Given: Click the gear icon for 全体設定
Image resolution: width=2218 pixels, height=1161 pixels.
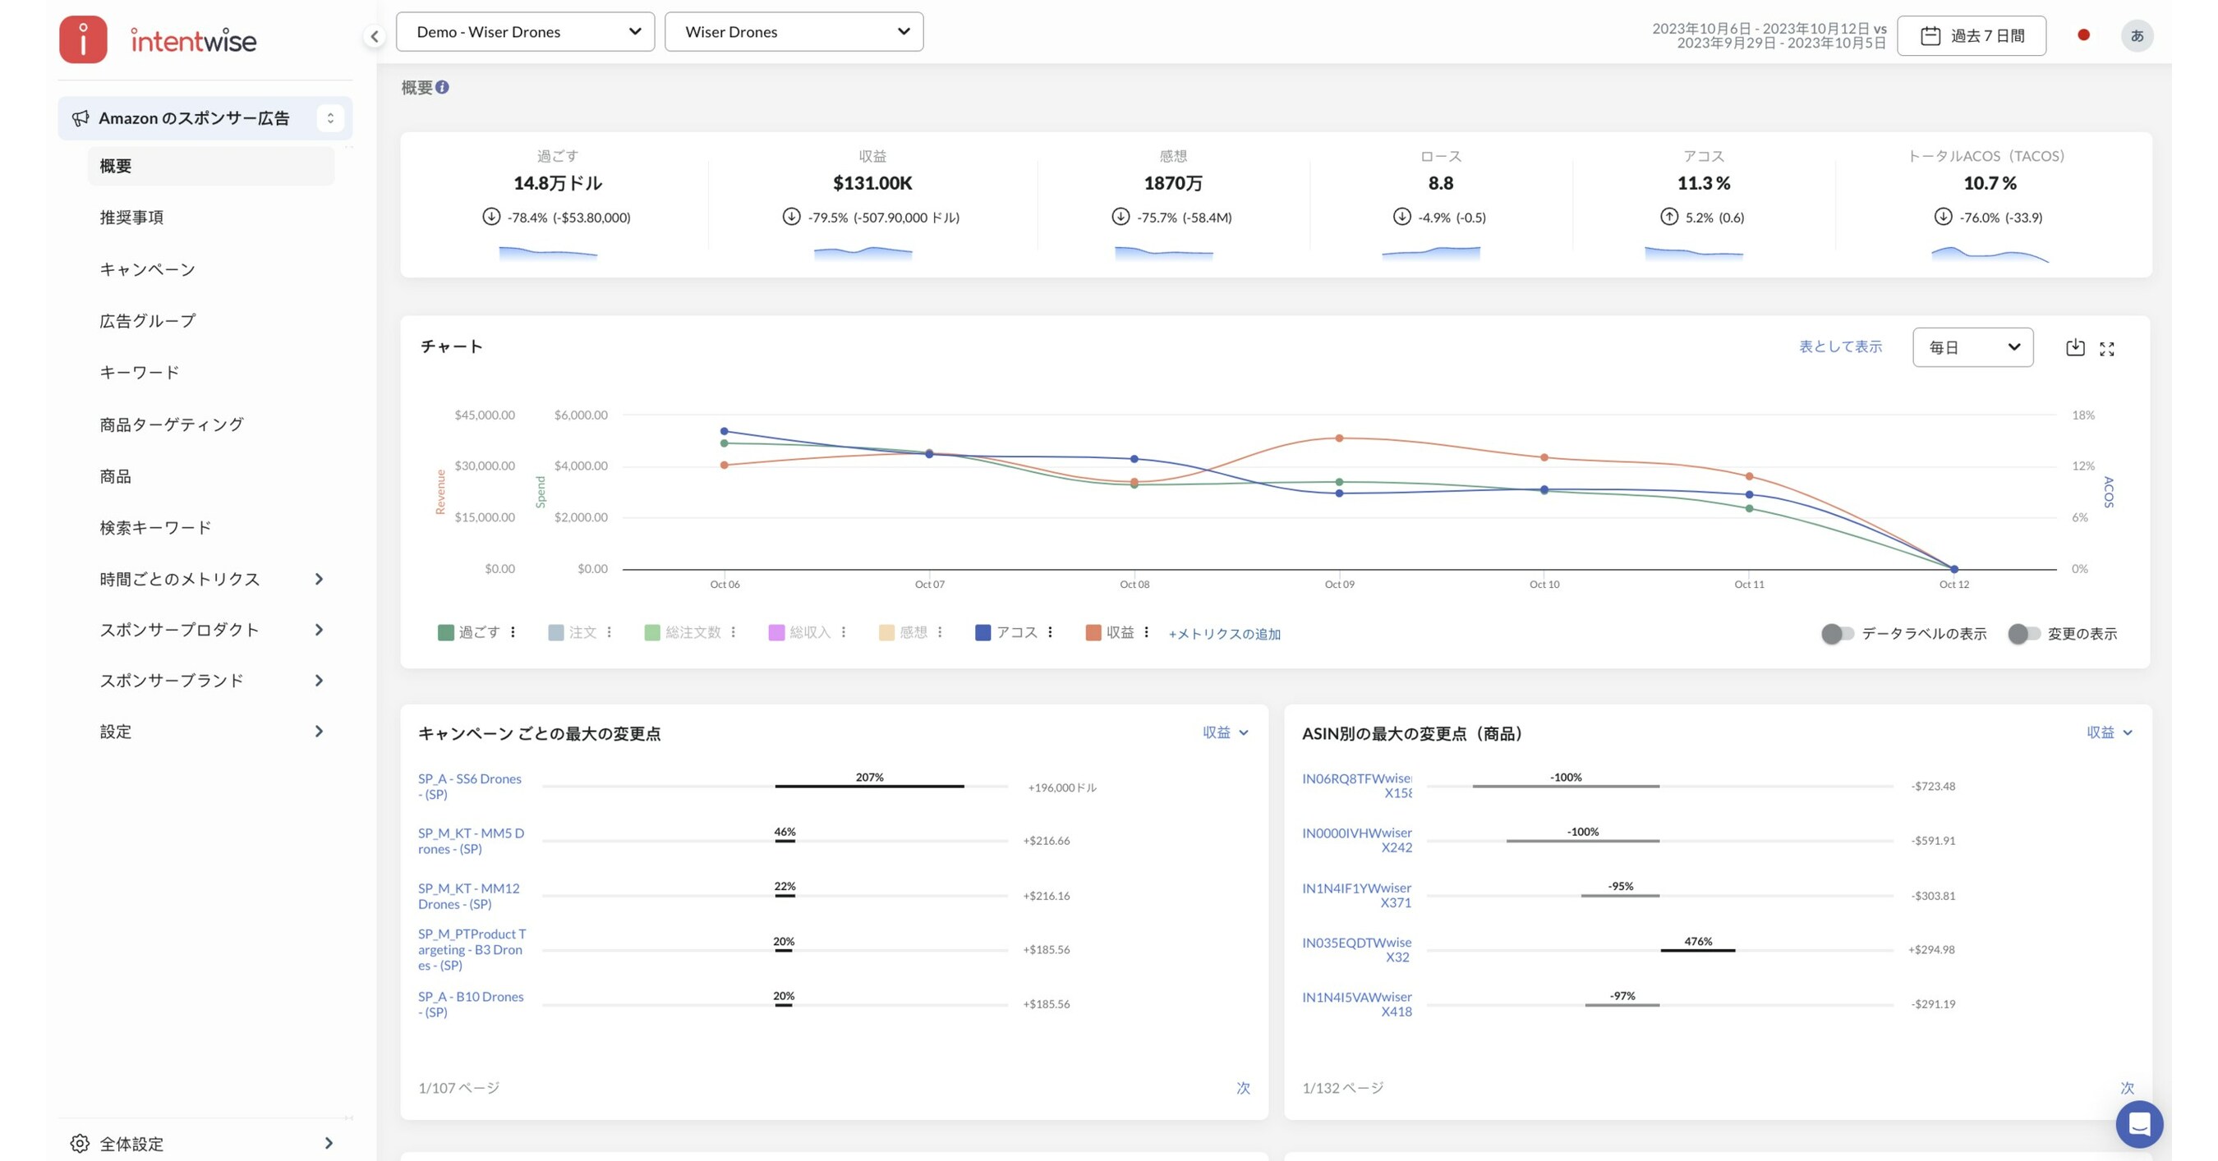Looking at the screenshot, I should point(79,1143).
